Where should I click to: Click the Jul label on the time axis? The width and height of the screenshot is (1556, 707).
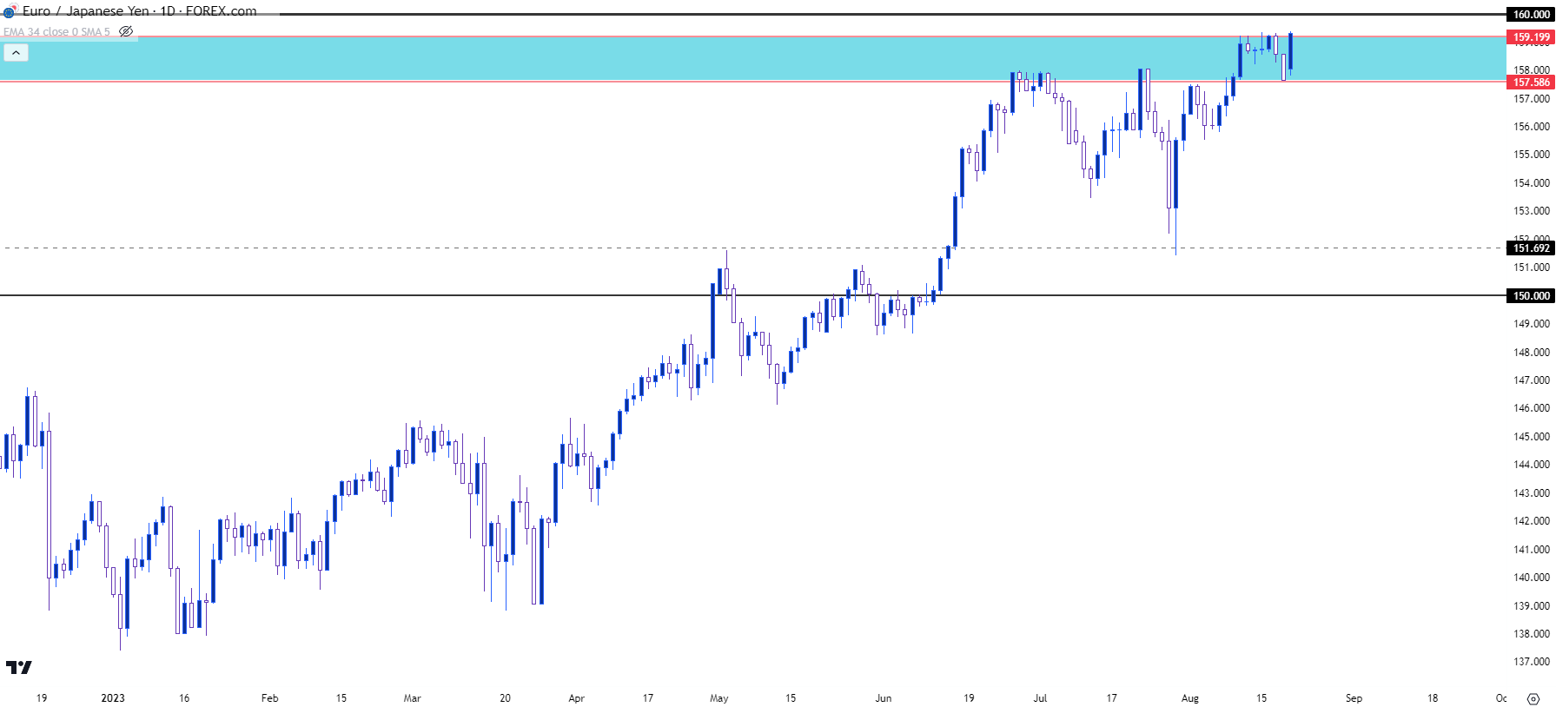pos(1040,698)
